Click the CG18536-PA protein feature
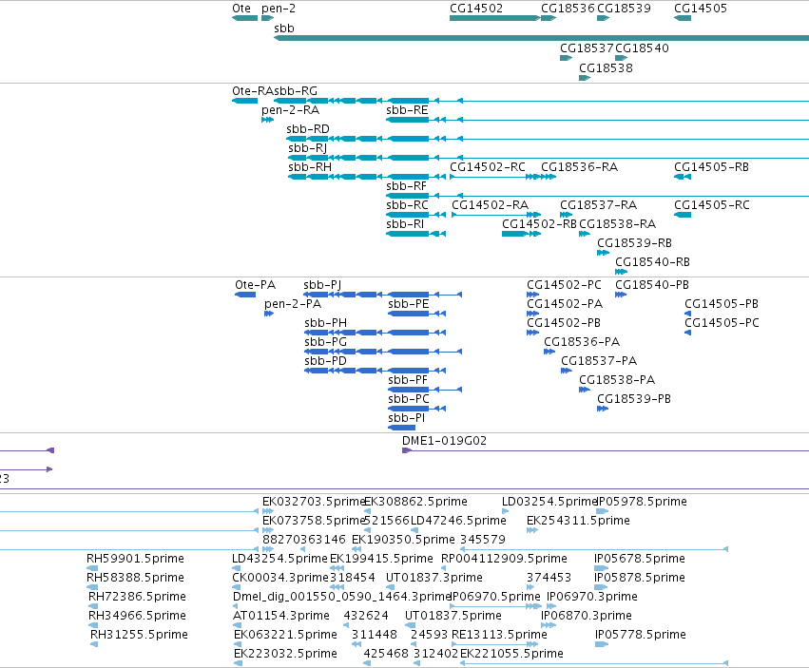This screenshot has height=668, width=809. pos(549,352)
